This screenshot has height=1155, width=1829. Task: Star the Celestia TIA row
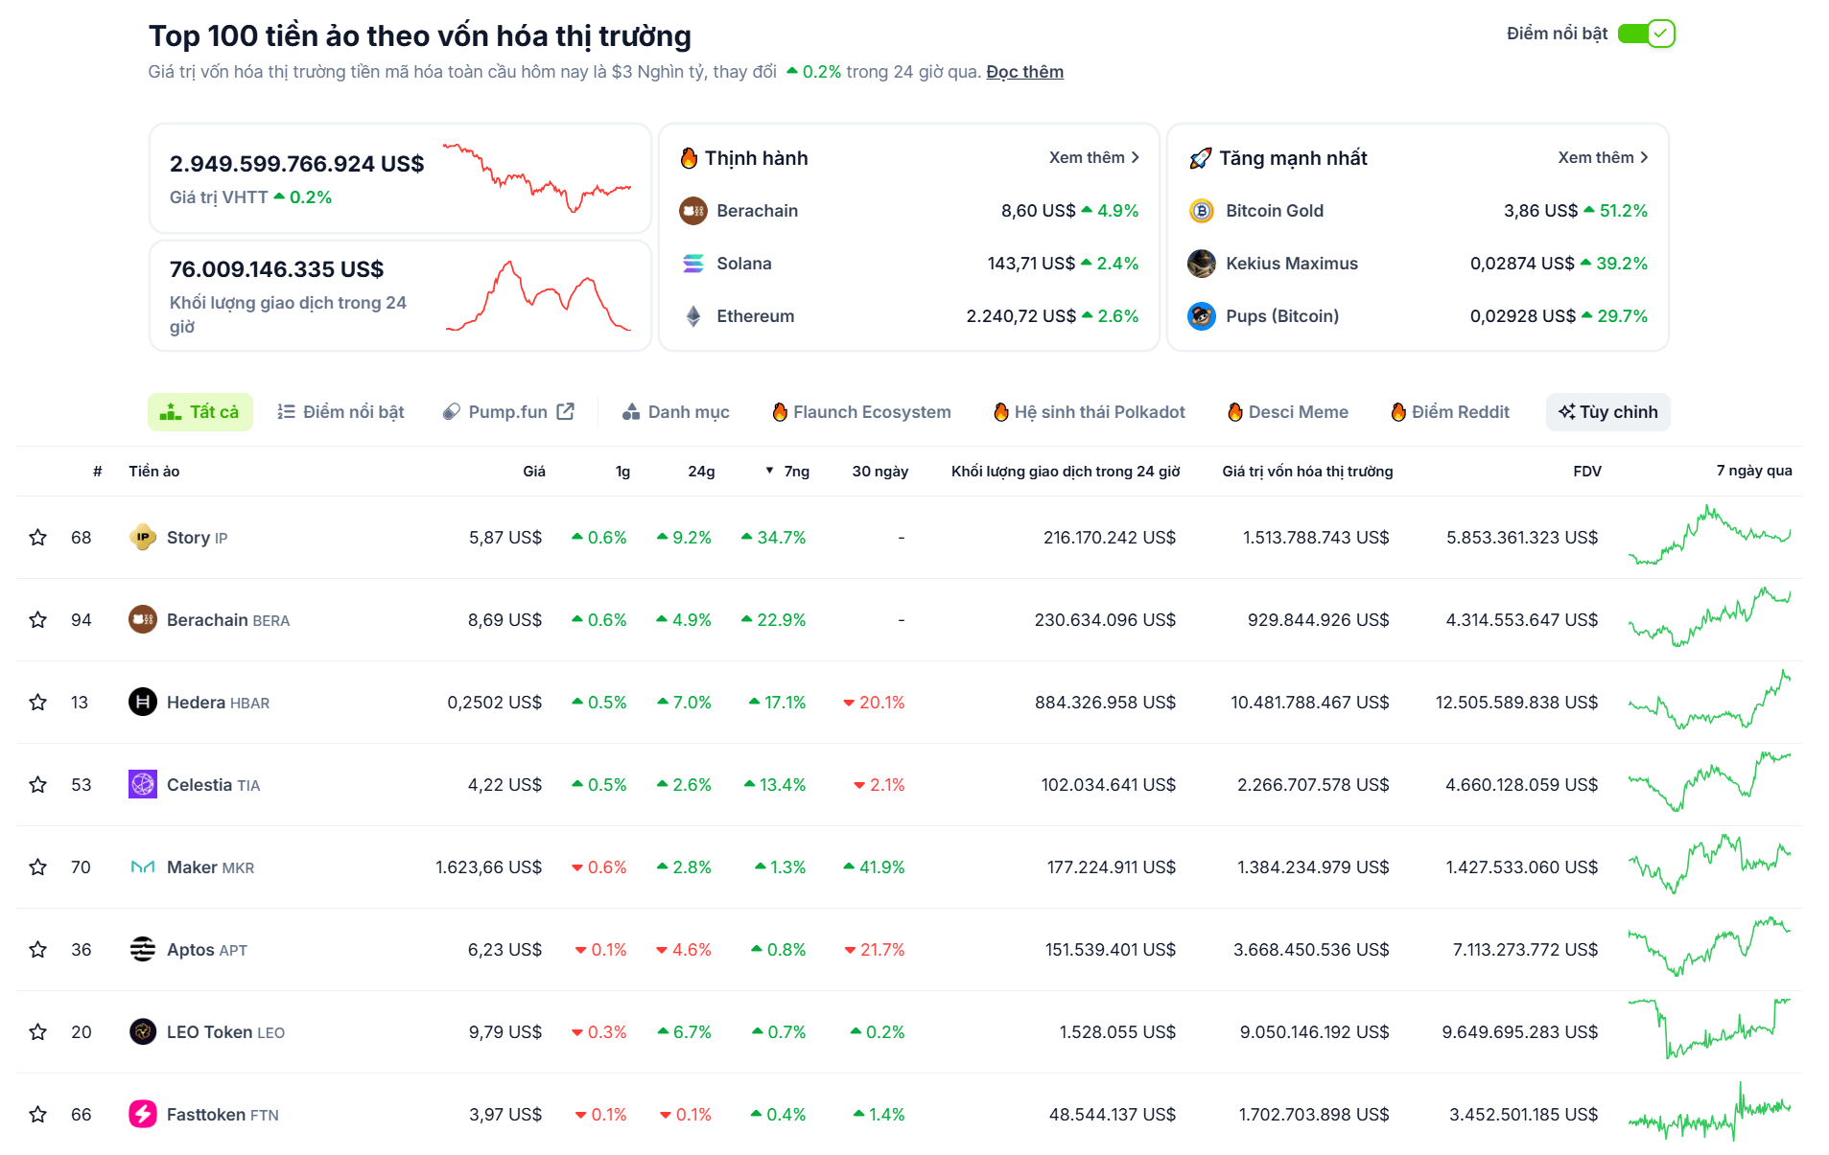pos(37,785)
